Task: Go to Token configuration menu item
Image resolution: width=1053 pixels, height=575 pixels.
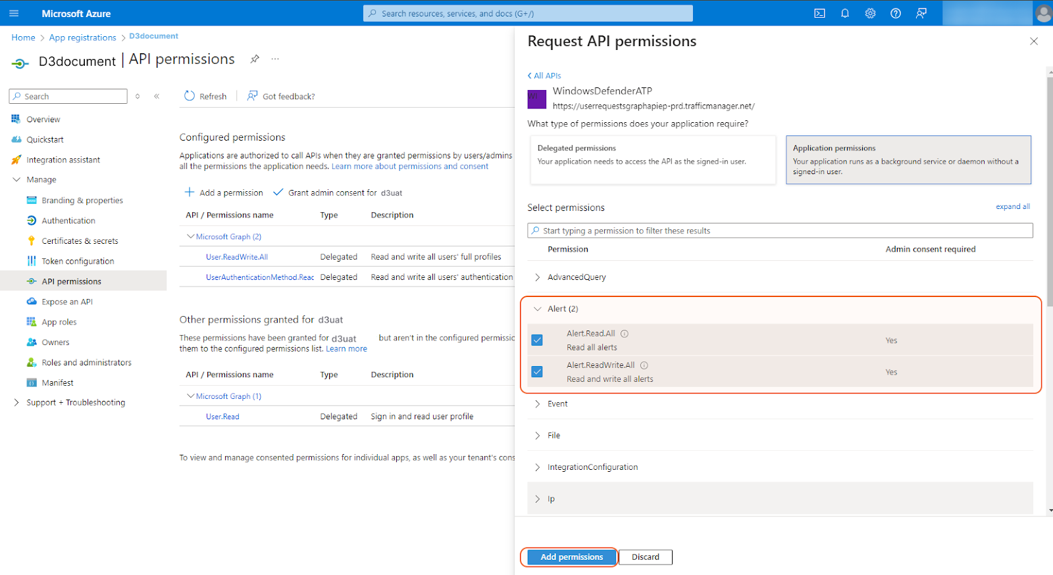Action: (x=78, y=262)
